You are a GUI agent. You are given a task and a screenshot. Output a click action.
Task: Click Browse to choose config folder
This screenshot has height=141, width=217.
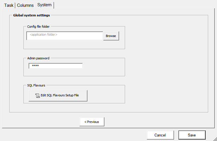[x=111, y=36]
